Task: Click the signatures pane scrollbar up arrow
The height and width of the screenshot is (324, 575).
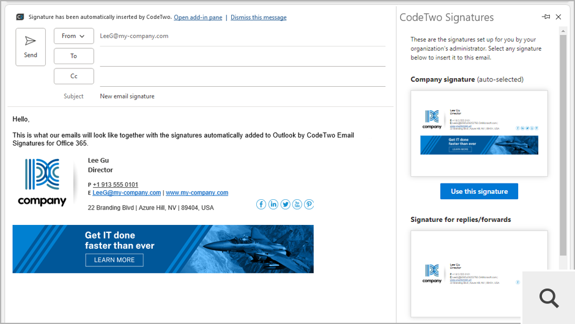Action: click(563, 32)
